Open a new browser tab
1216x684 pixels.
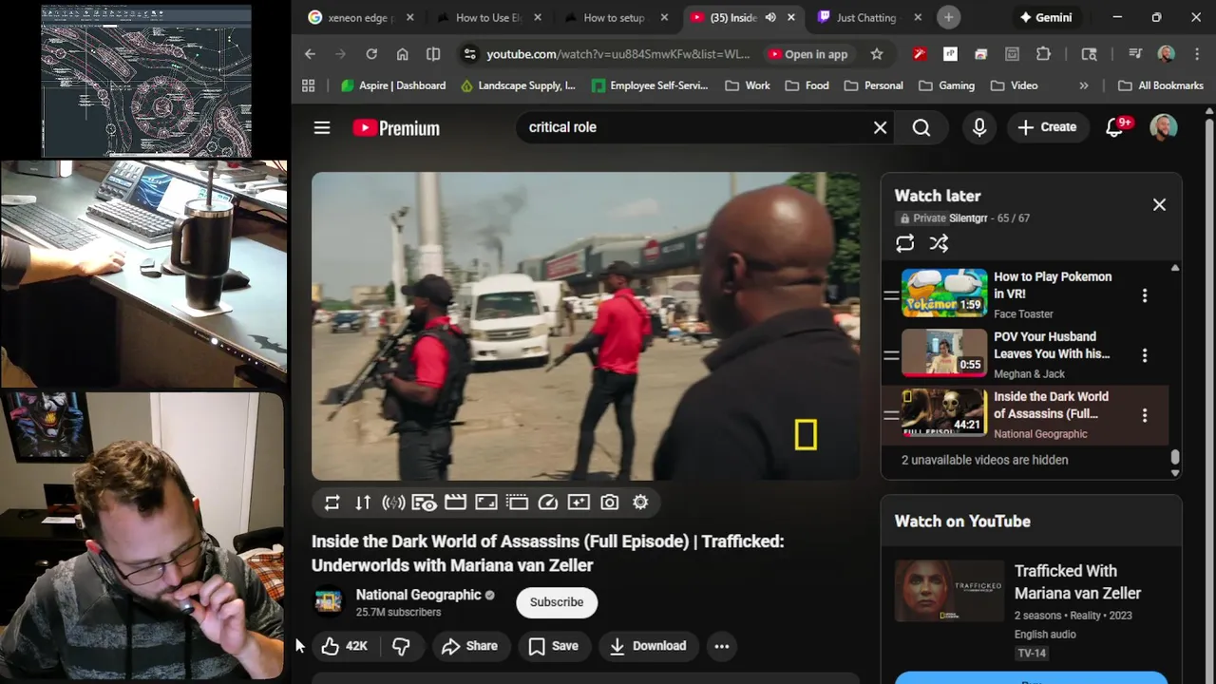tap(948, 17)
